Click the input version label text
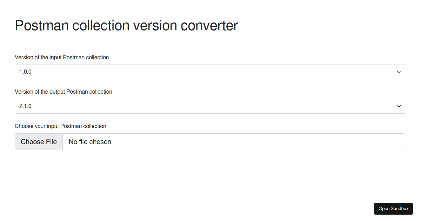The width and height of the screenshot is (421, 221). [62, 57]
